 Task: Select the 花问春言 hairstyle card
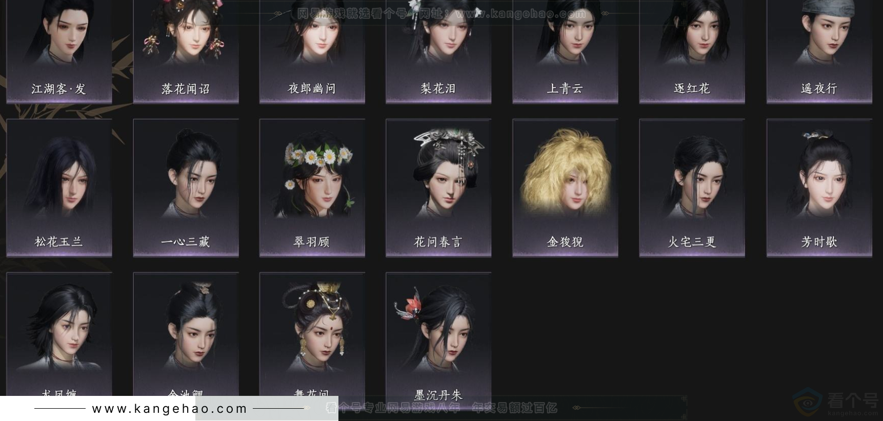tap(438, 188)
